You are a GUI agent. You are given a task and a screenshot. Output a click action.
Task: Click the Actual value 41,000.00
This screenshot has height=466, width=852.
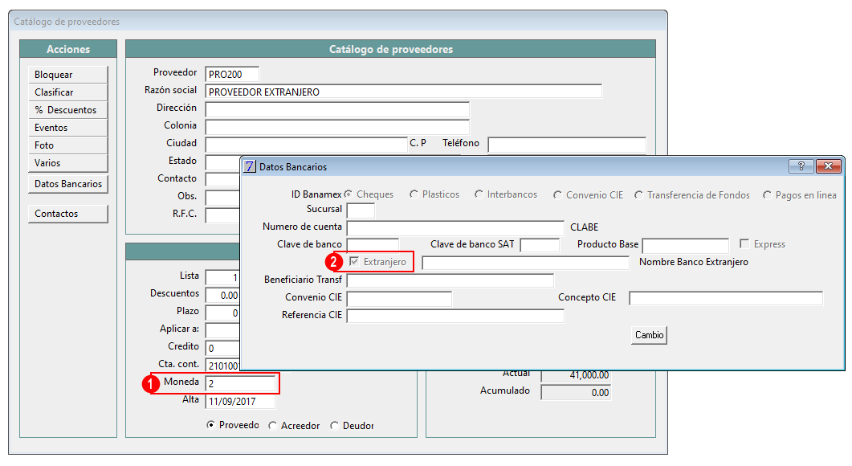(576, 375)
